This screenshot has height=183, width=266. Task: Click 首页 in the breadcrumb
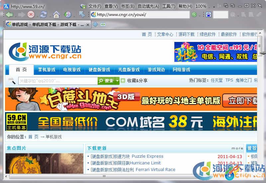pyautogui.click(x=33, y=137)
